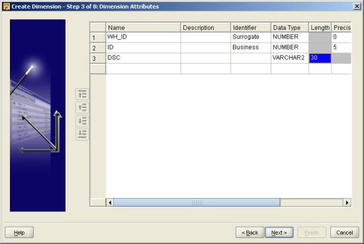The image size is (364, 244).
Task: Move attribute down one row icon
Action: 82,121
